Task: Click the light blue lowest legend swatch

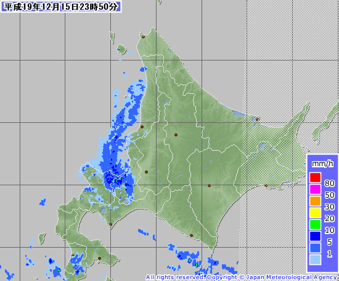Action: tap(315, 259)
